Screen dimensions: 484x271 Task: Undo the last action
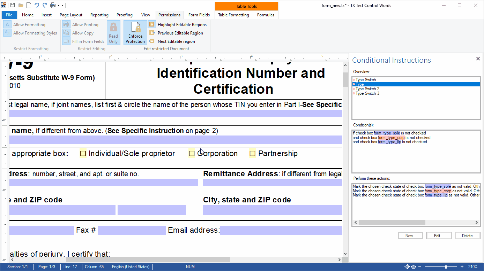(37, 5)
